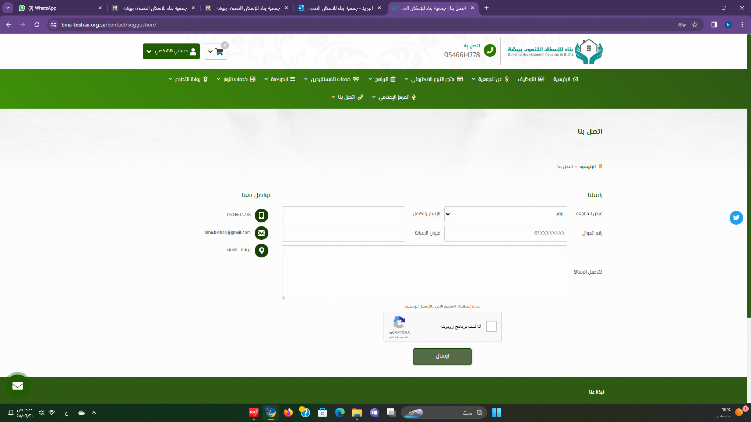Expand the غرض المراجعة dropdown
Screen dimensions: 751x422
505,214
